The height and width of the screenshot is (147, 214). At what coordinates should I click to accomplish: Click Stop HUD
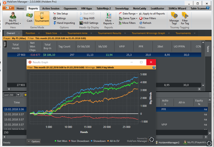(87, 18)
